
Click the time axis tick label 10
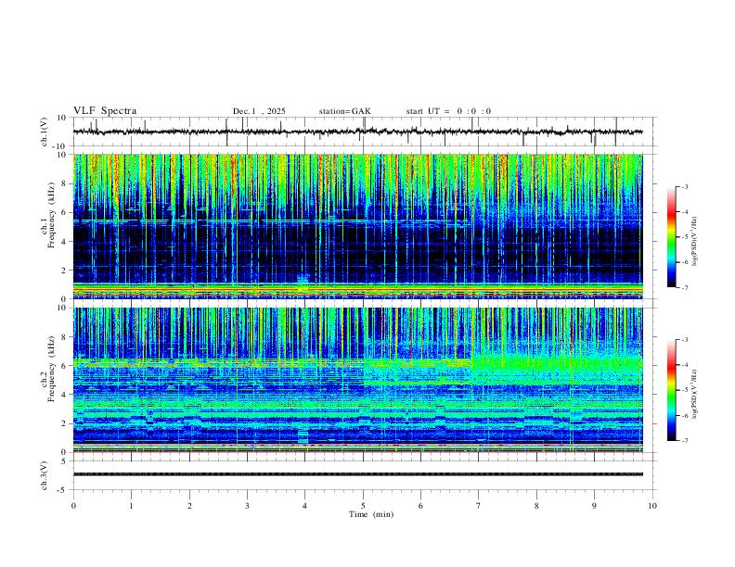click(652, 506)
